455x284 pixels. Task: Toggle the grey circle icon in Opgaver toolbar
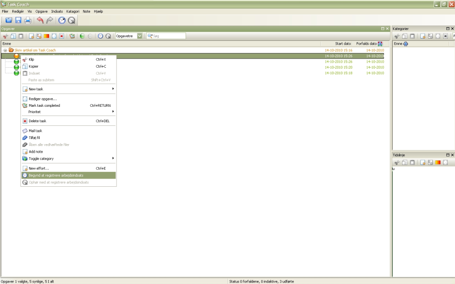90,36
